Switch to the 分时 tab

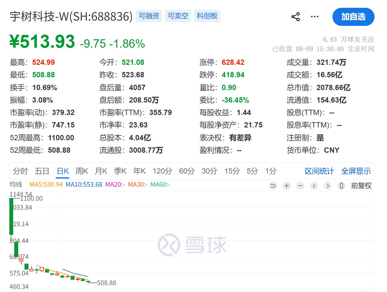[21, 171]
